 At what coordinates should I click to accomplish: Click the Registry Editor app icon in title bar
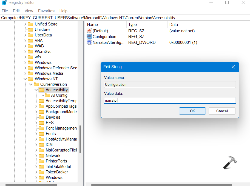[x=4, y=2]
